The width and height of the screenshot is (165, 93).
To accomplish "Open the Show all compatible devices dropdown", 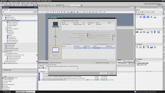I will (114, 44).
